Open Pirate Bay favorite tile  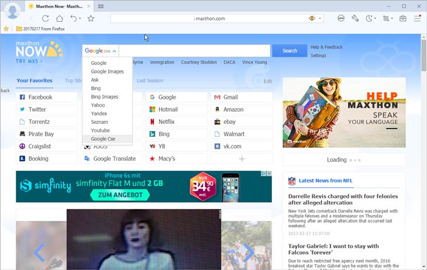pyautogui.click(x=47, y=134)
